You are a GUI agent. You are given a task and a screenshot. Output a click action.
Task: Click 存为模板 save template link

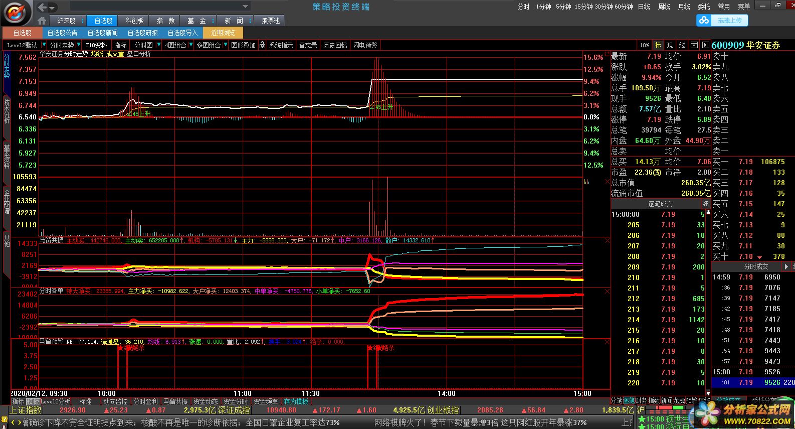pos(296,401)
